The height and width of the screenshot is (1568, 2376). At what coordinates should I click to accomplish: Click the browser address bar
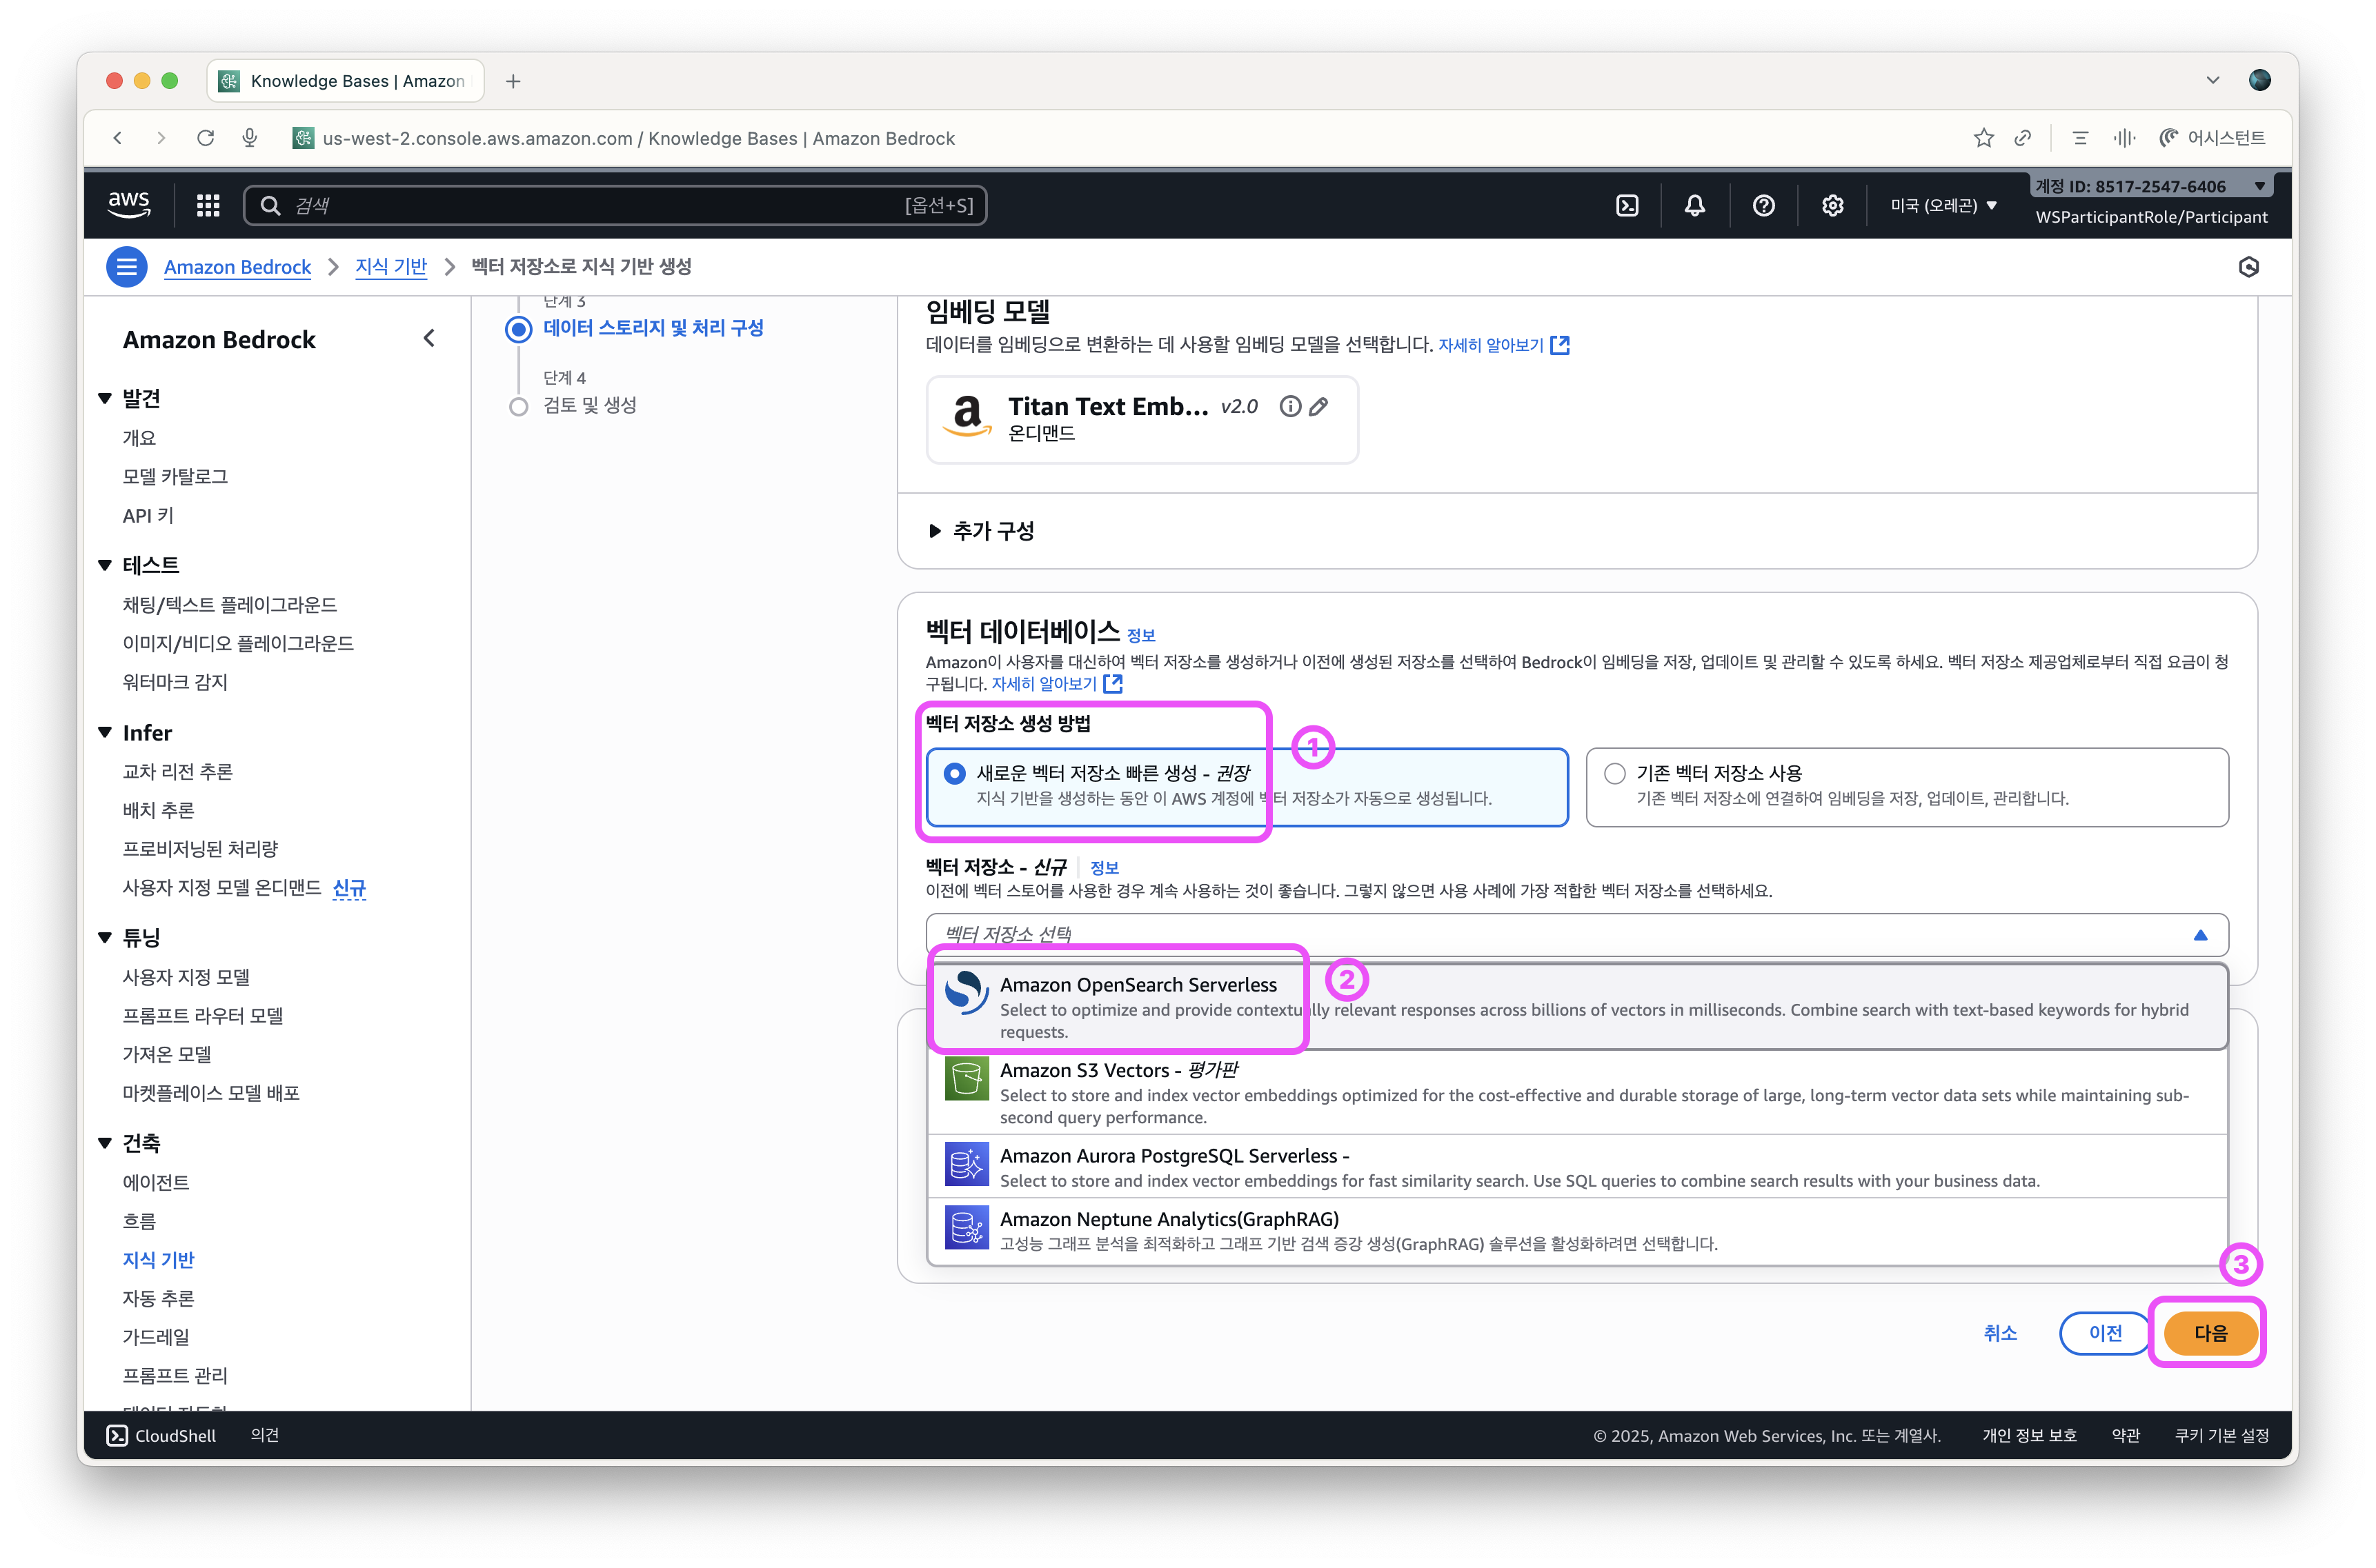pyautogui.click(x=638, y=138)
